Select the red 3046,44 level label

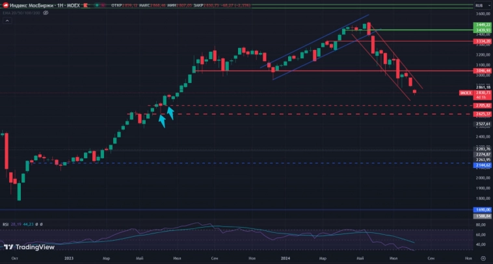click(x=483, y=71)
